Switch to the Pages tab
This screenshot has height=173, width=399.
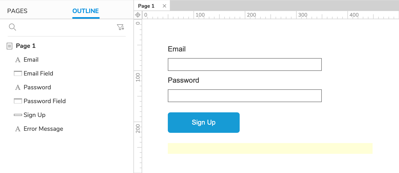coord(17,11)
